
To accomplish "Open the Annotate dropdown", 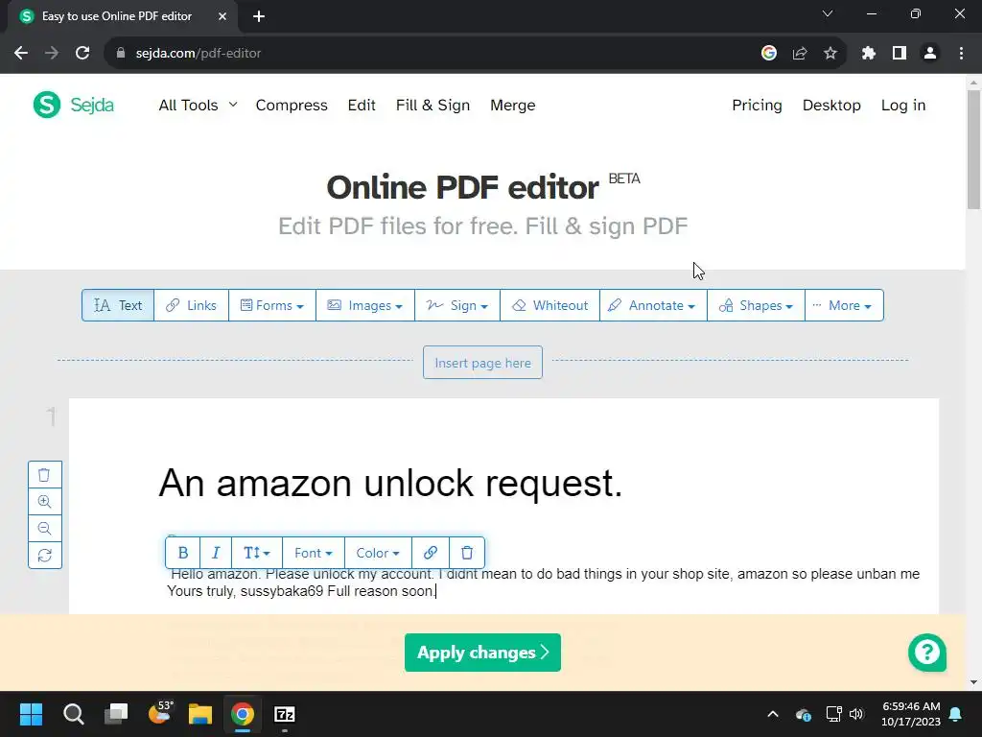I will (653, 305).
